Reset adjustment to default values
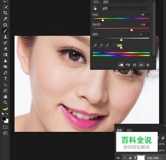166x160 pixels. 134,65
